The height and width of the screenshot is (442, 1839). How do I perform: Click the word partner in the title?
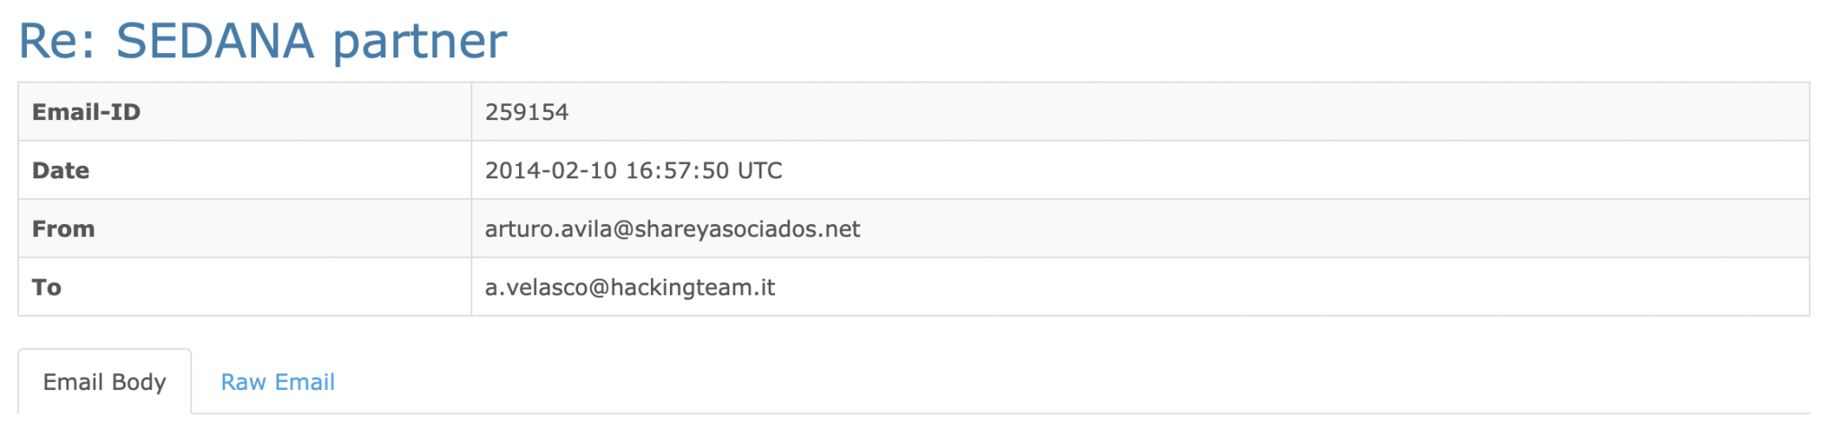[x=420, y=43]
